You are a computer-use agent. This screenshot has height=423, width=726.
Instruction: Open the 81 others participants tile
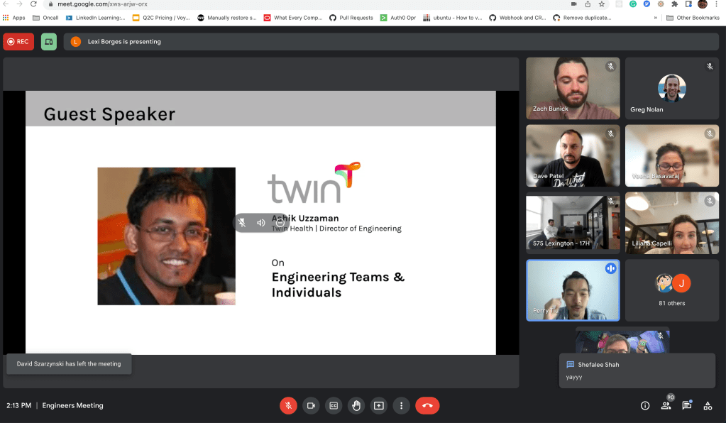pyautogui.click(x=671, y=290)
